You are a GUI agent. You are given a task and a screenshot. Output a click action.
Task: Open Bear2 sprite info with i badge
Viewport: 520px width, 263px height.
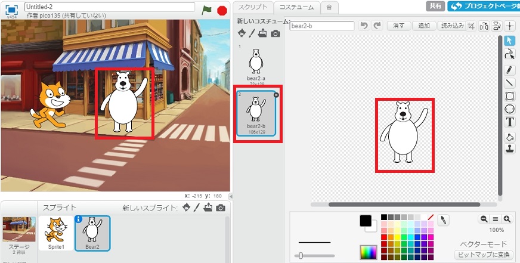pyautogui.click(x=79, y=219)
